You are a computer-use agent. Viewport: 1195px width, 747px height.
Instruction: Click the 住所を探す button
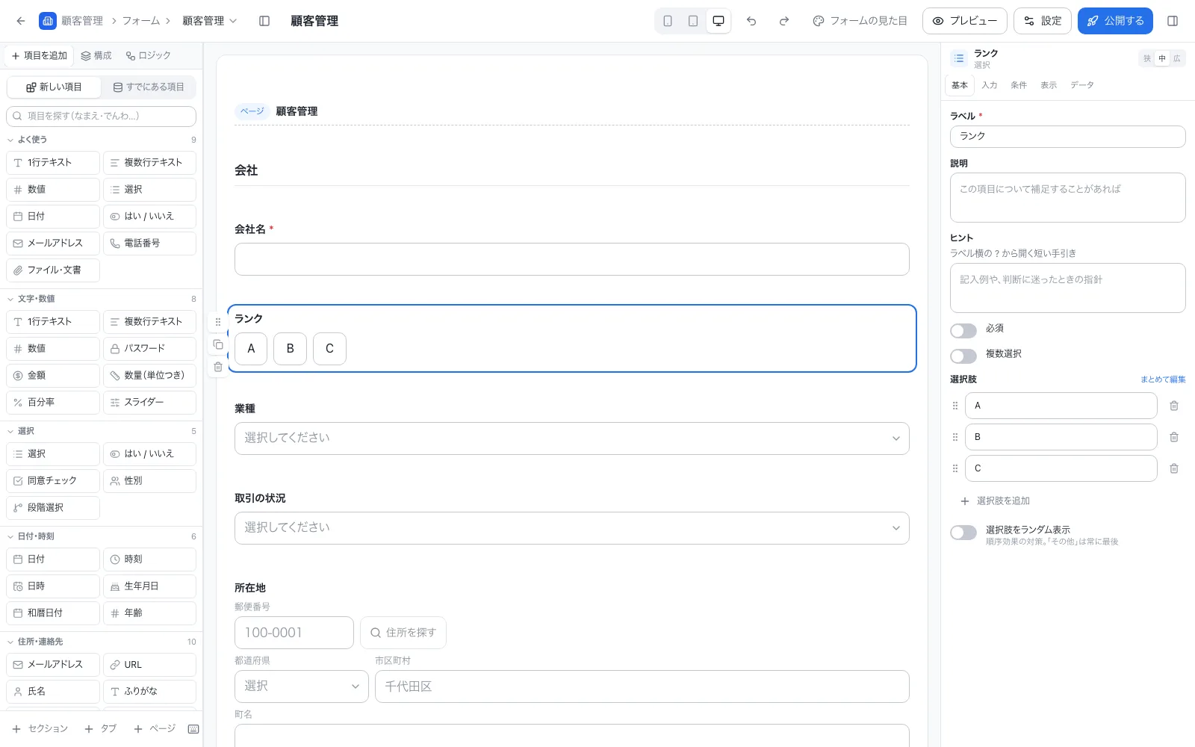403,633
